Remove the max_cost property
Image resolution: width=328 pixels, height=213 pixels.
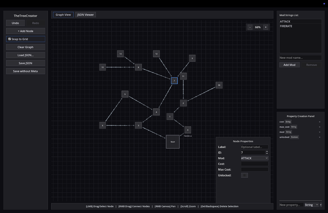[x=319, y=127]
